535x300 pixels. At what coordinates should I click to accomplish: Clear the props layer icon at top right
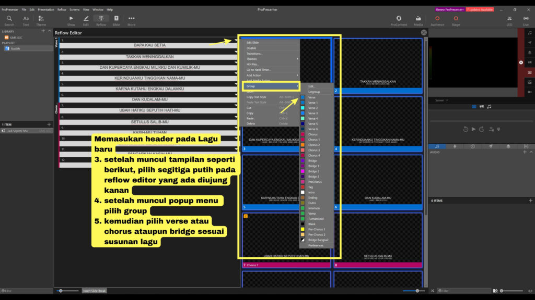(x=530, y=53)
